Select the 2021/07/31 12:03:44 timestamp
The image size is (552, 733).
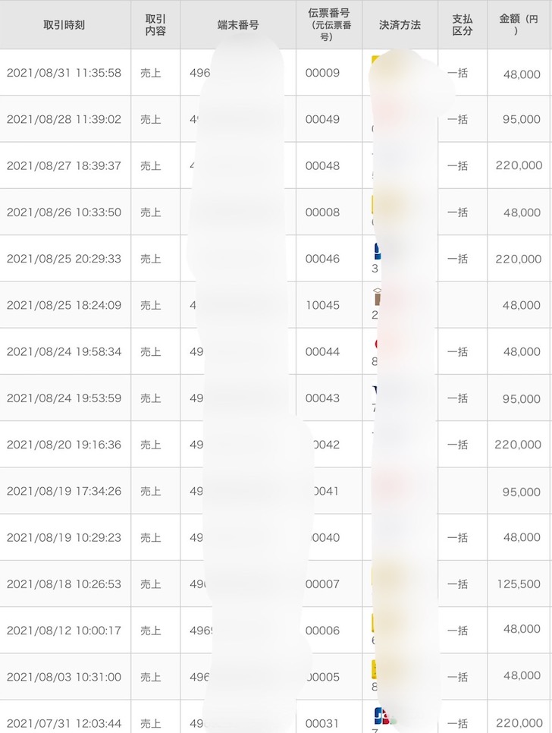[x=64, y=723]
